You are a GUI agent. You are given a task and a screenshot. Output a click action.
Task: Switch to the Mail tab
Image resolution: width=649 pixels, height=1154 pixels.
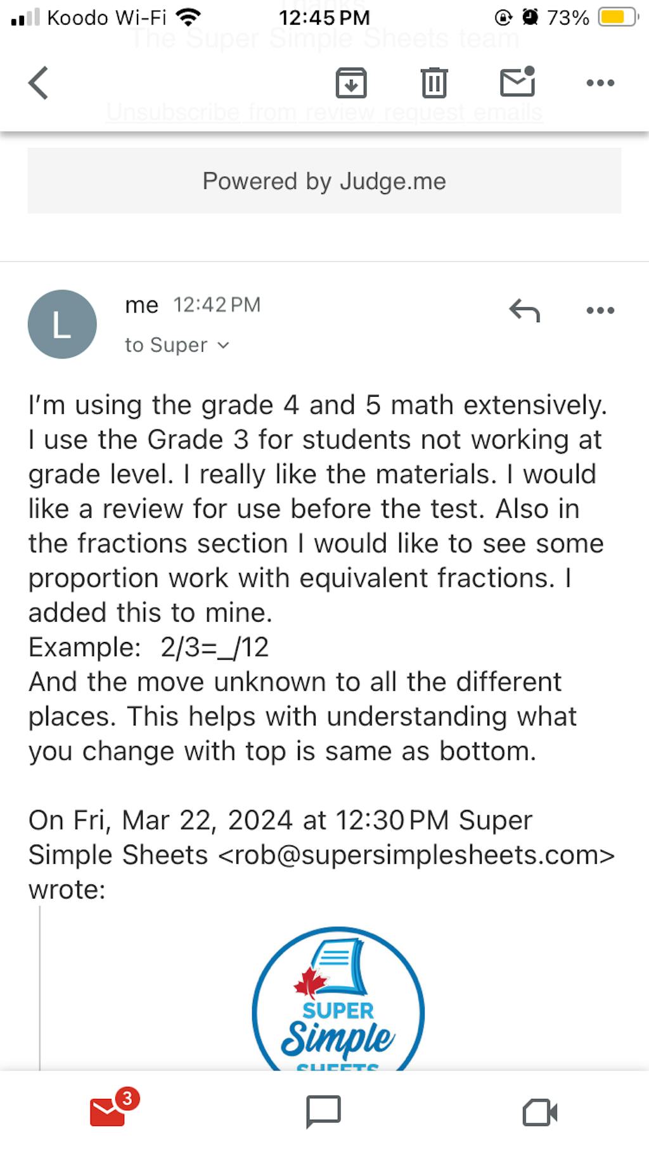click(x=108, y=1112)
